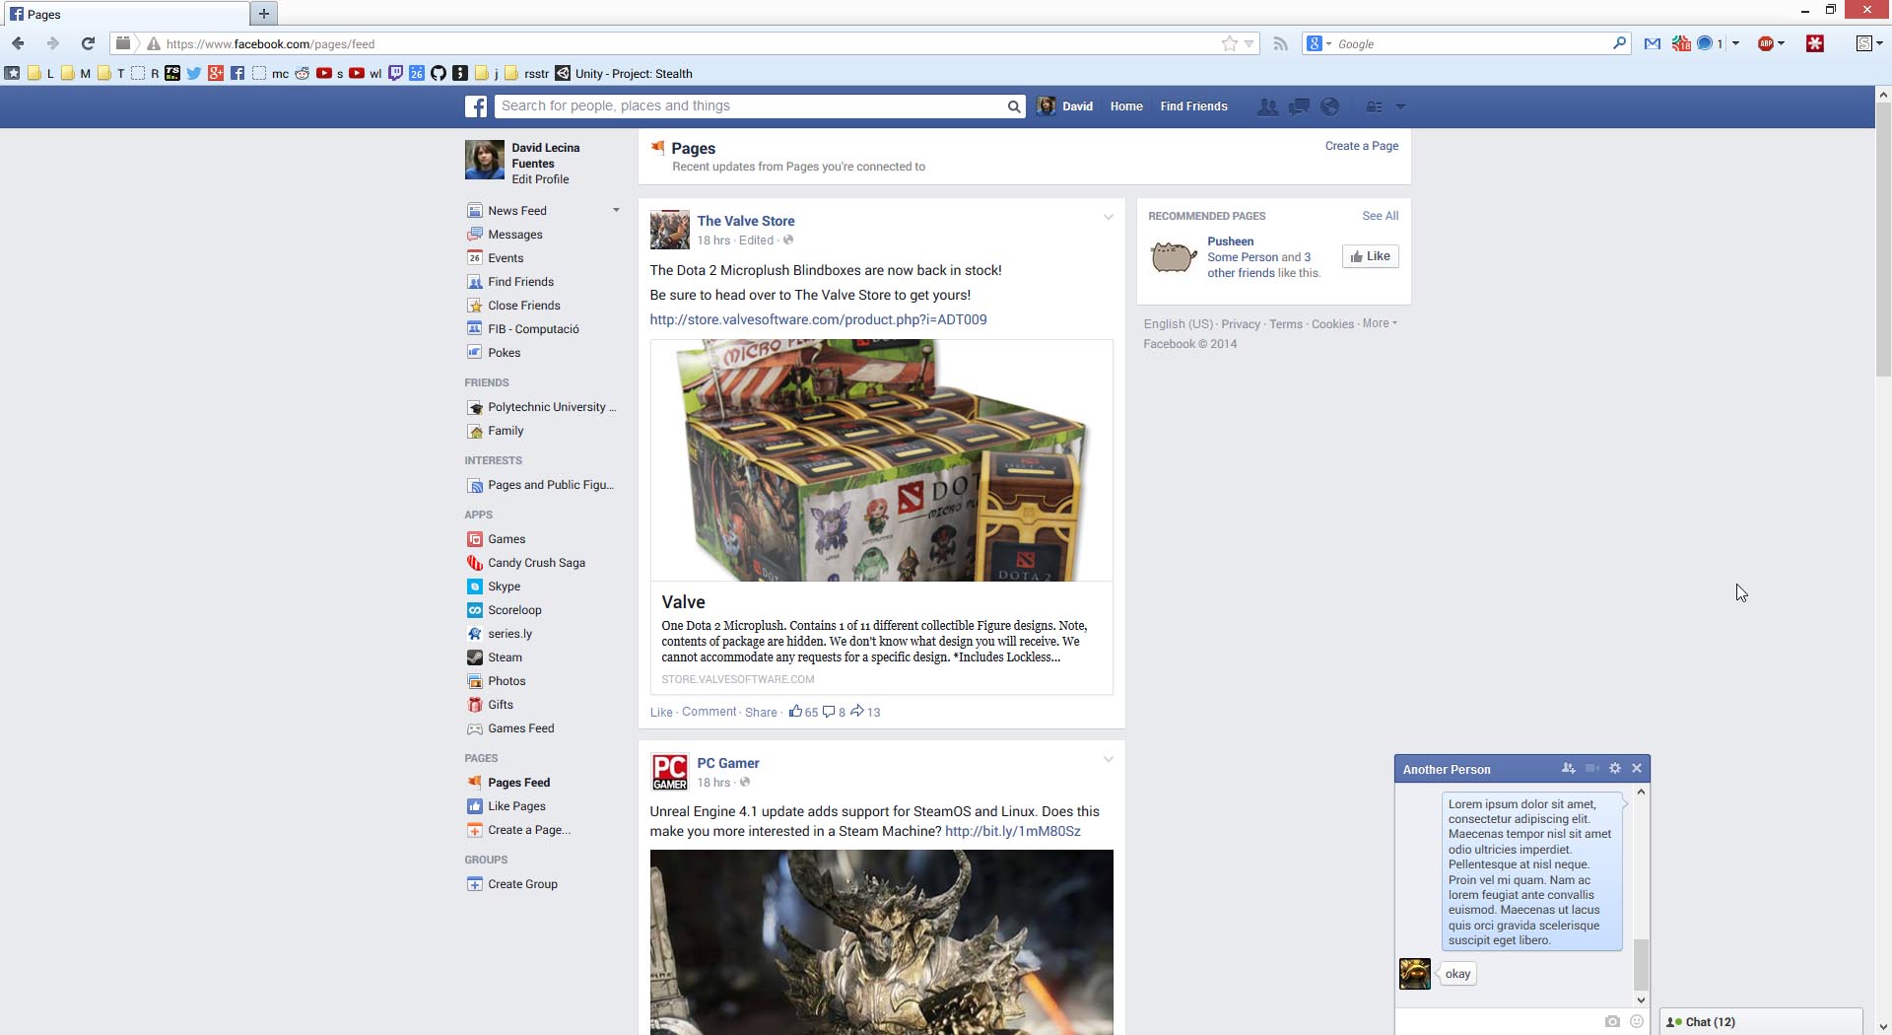Open the Google+ bookmark icon
1892x1035 pixels.
click(216, 73)
